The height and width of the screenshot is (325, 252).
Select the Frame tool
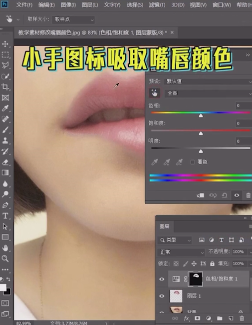coord(5,97)
